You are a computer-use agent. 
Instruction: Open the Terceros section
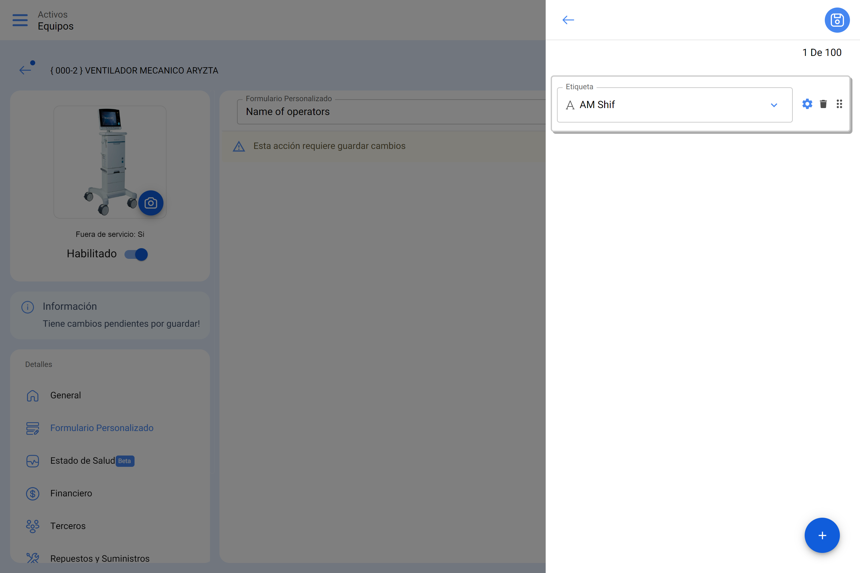[x=110, y=526]
